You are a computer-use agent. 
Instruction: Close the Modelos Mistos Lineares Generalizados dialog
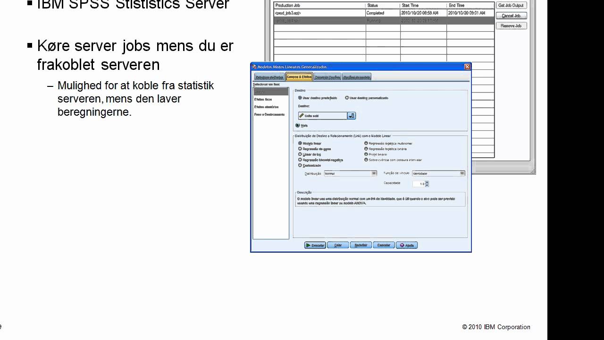pos(467,67)
